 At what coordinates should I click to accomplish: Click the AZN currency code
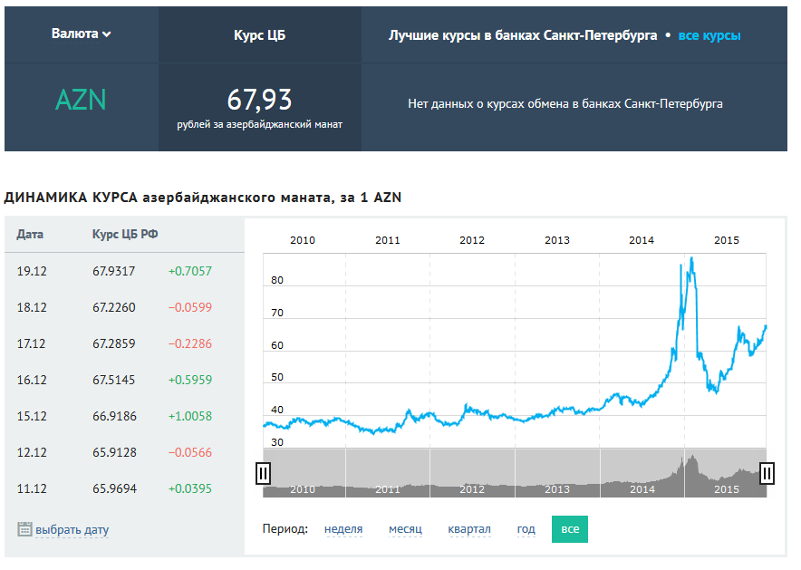(81, 100)
